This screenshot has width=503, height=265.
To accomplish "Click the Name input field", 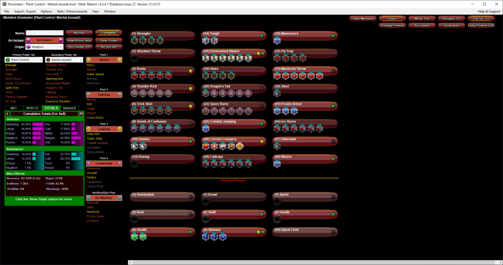I will coord(45,33).
